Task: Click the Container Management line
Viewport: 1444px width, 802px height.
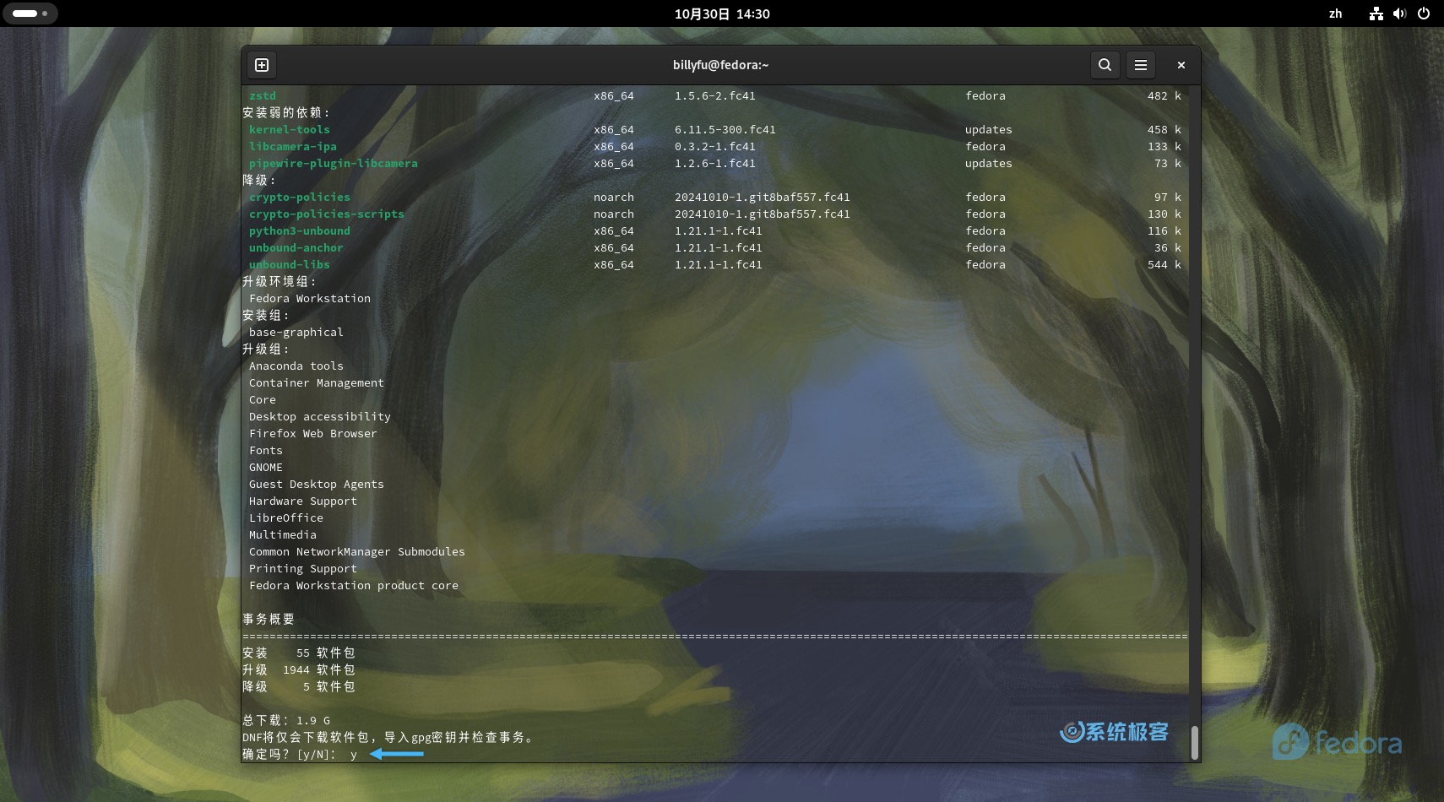Action: 317,382
